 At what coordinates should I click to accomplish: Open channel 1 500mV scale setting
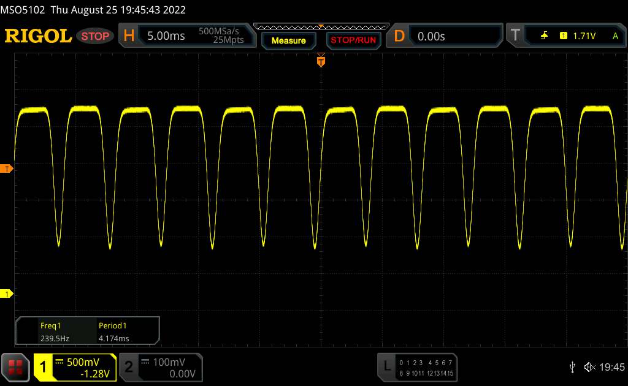pos(83,362)
